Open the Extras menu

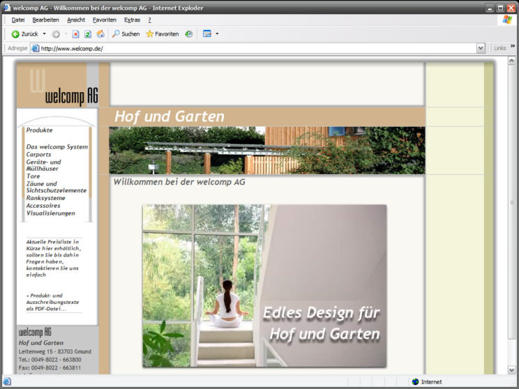(x=132, y=20)
